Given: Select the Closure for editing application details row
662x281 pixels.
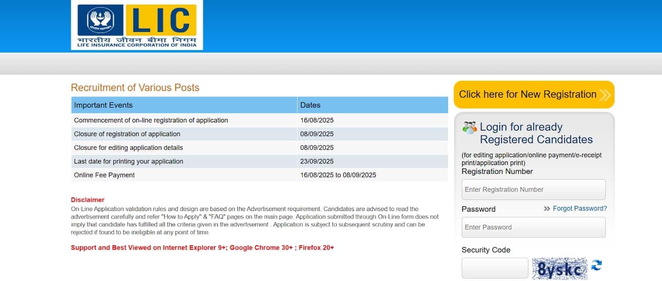Looking at the screenshot, I should pos(128,148).
